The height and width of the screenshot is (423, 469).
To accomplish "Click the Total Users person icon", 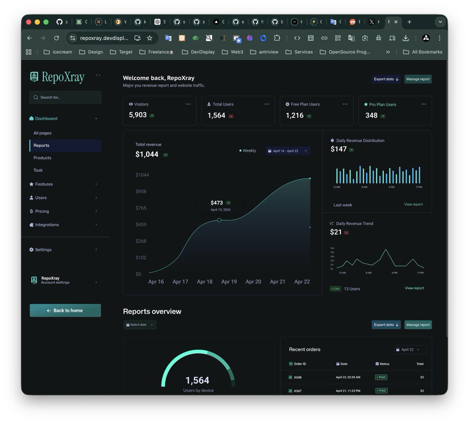I will pyautogui.click(x=209, y=104).
